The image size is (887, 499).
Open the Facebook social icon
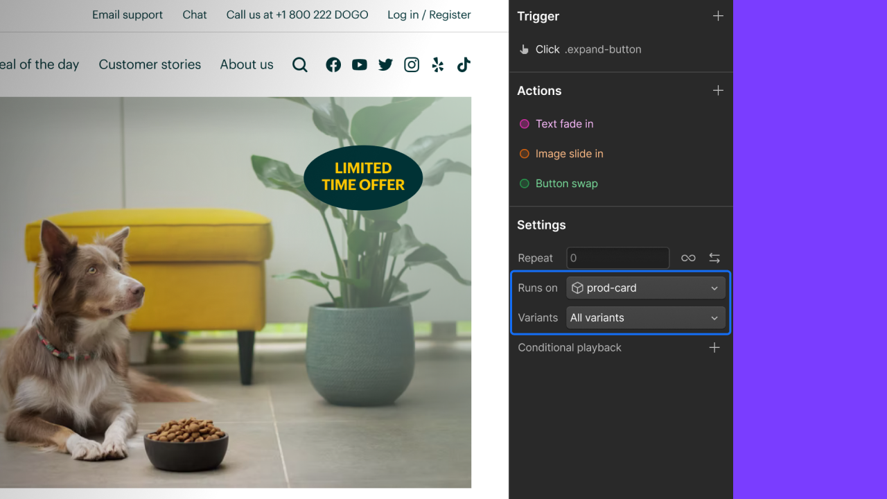pos(333,64)
